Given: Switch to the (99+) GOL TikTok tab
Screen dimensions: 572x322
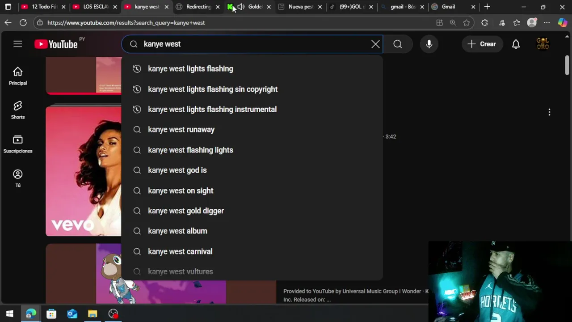Looking at the screenshot, I should point(352,7).
